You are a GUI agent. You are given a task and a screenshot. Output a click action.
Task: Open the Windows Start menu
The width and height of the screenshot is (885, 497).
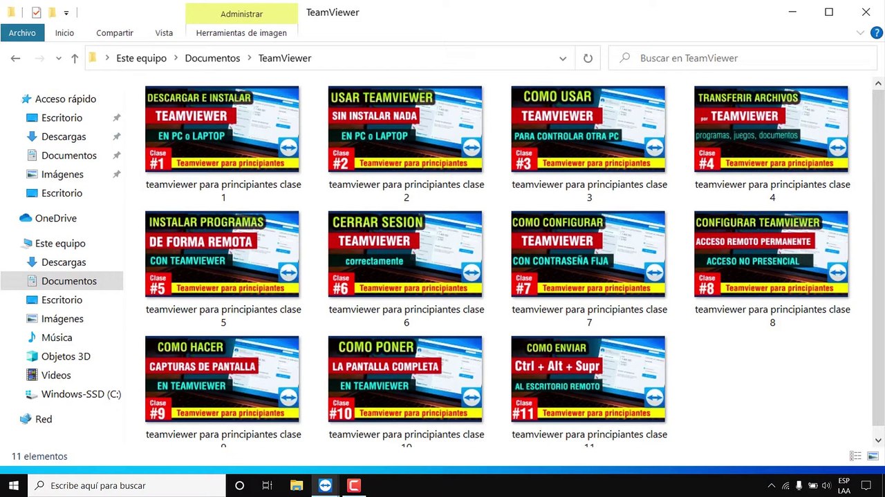(13, 485)
